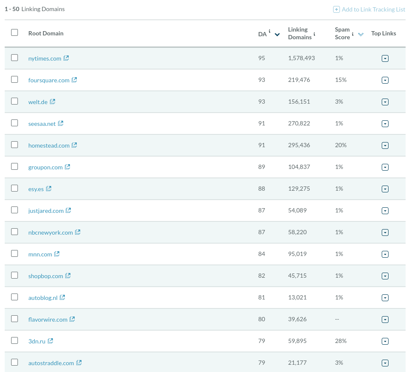Open esy.es external link icon
The image size is (412, 372).
(49, 189)
